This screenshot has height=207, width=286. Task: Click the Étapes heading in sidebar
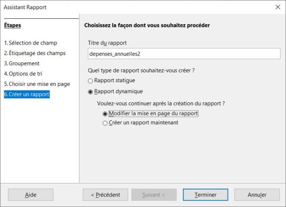point(13,25)
